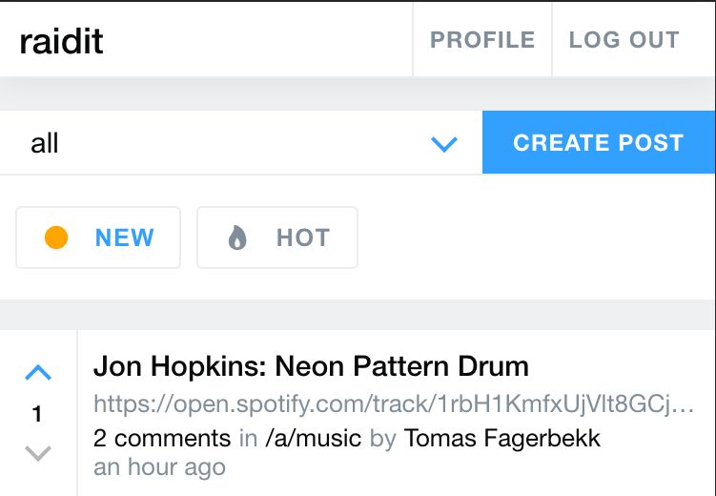Click the raidit logo
The image size is (716, 496).
[61, 41]
